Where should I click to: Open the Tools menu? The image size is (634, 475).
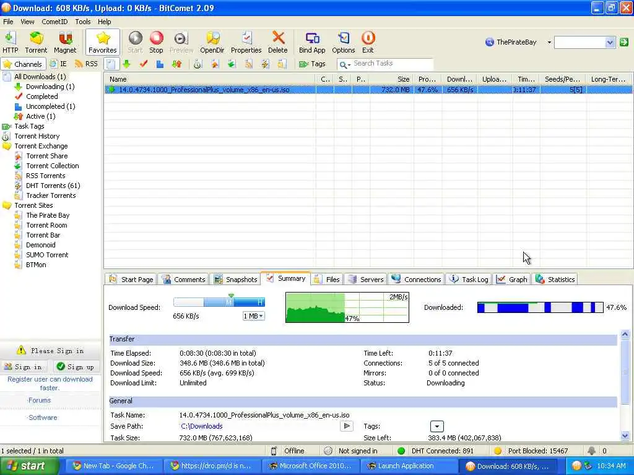tap(83, 22)
